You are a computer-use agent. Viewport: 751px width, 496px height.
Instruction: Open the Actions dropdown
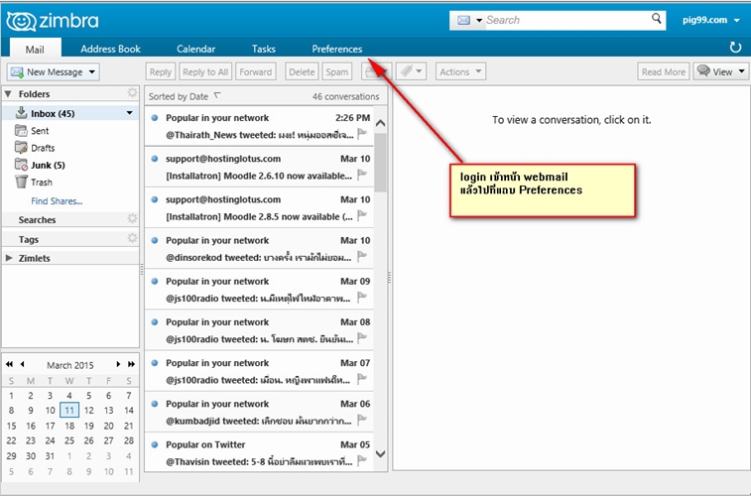(x=460, y=71)
